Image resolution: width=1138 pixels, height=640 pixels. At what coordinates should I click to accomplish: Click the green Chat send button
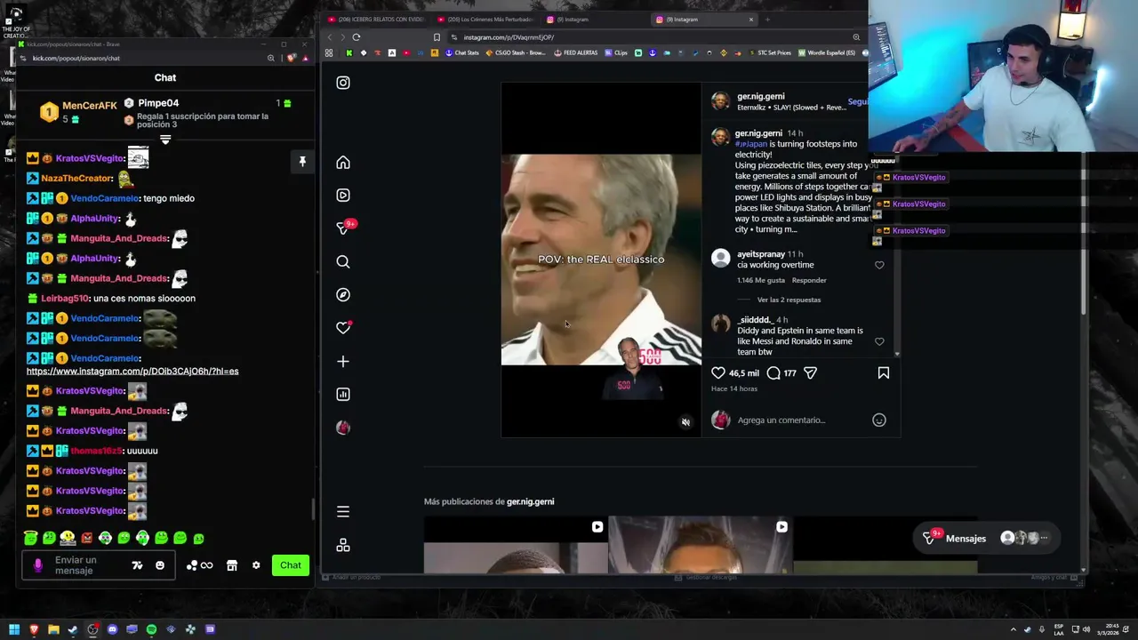(291, 565)
